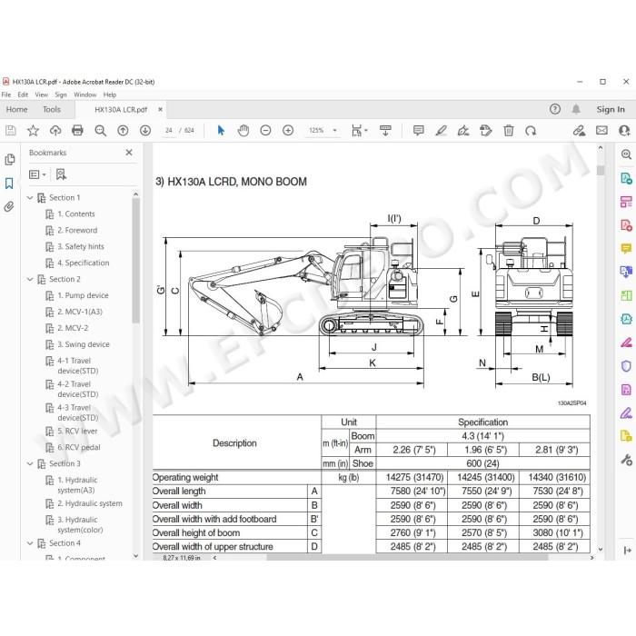This screenshot has width=636, height=636.
Task: Activate the Hand pan tool
Action: click(243, 130)
